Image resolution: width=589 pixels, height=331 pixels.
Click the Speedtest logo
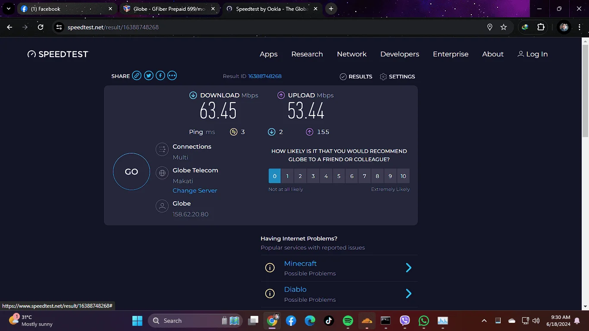[58, 54]
